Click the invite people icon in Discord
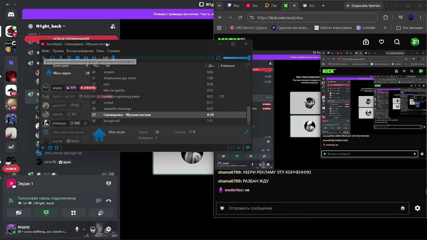 click(x=113, y=26)
